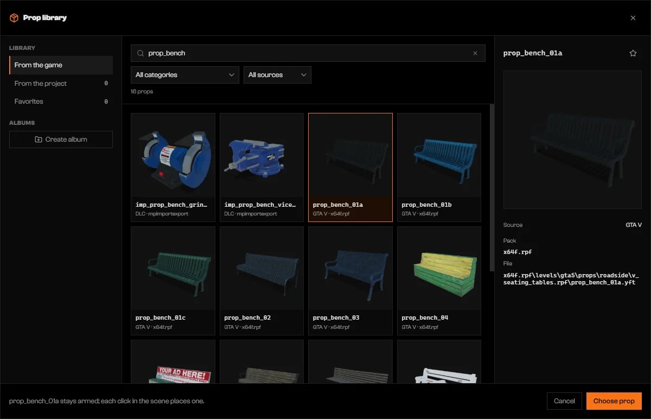
Task: Select the imp_prop_bench_grinder thumbnail
Action: pyautogui.click(x=173, y=155)
